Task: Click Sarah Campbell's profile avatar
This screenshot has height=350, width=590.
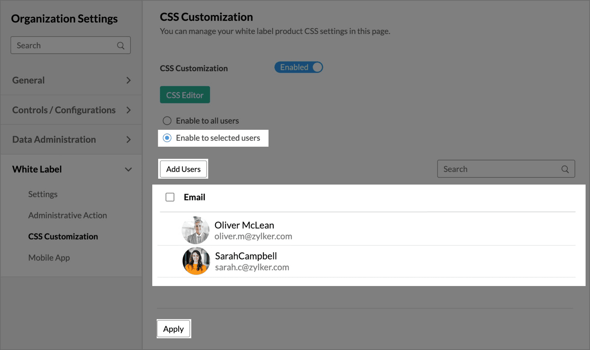Action: tap(196, 261)
